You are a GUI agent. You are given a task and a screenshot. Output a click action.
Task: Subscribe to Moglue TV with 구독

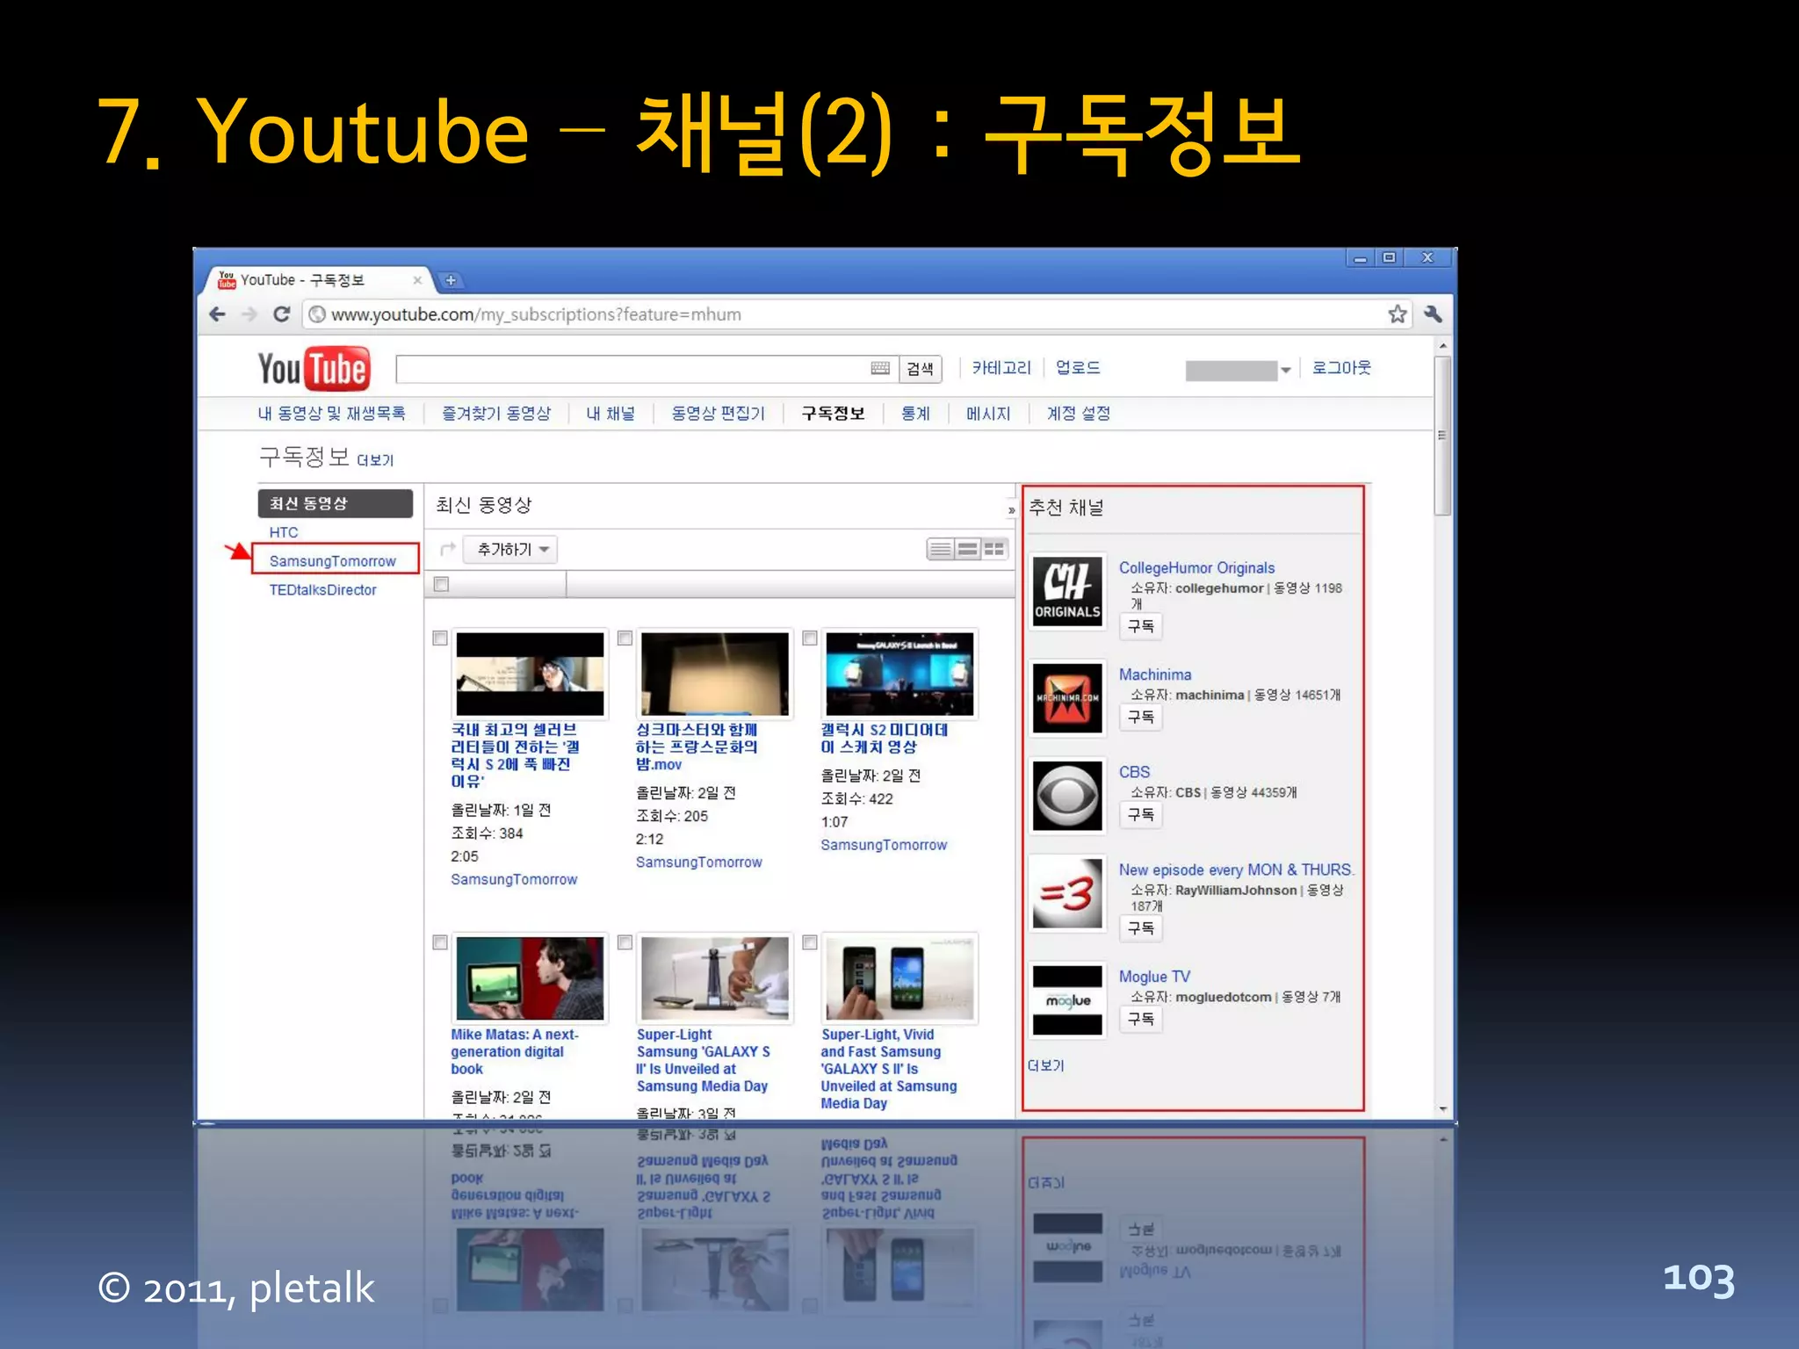pyautogui.click(x=1140, y=1019)
